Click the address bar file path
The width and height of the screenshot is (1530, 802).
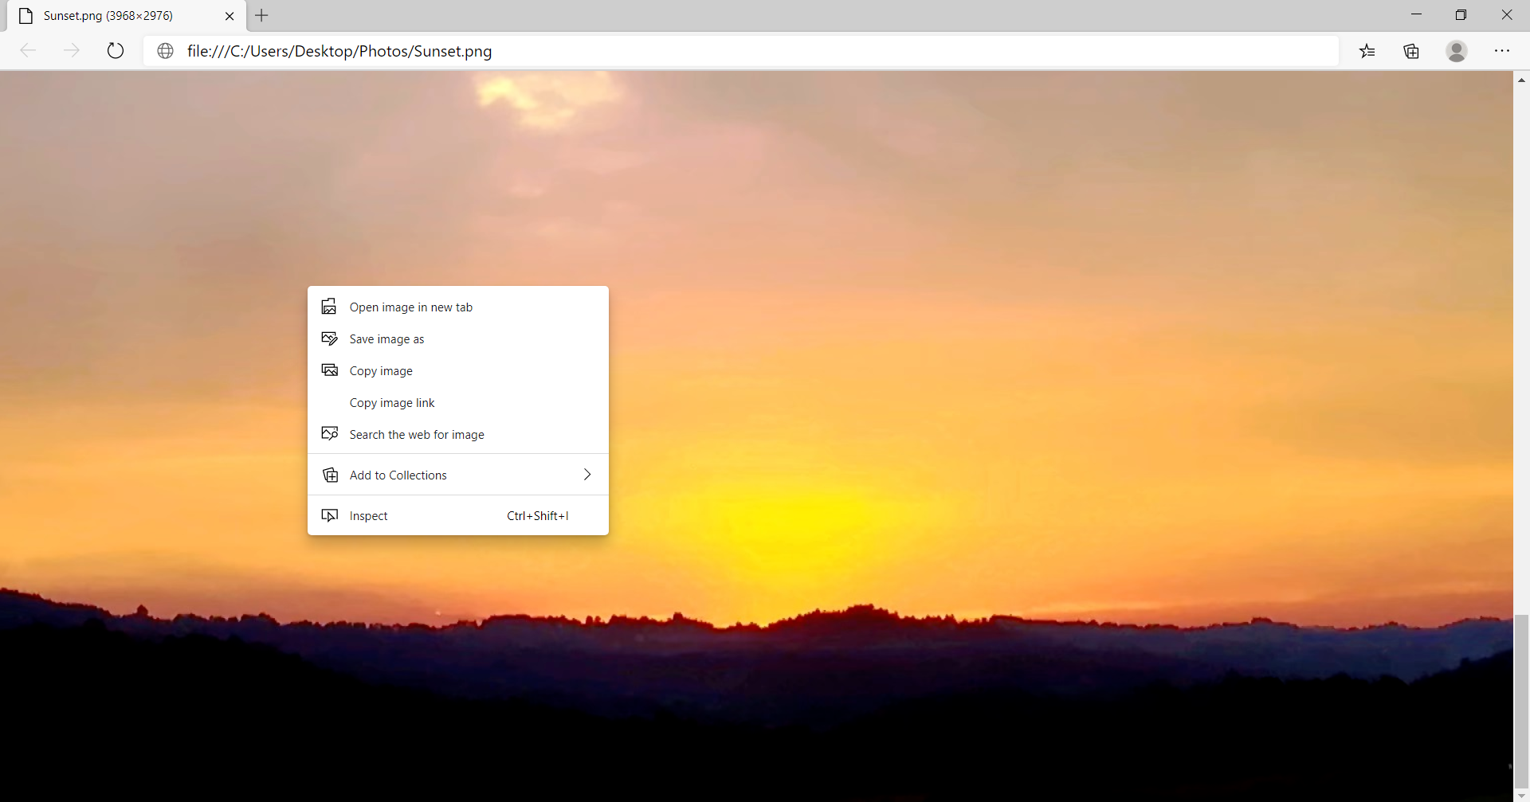pos(339,51)
